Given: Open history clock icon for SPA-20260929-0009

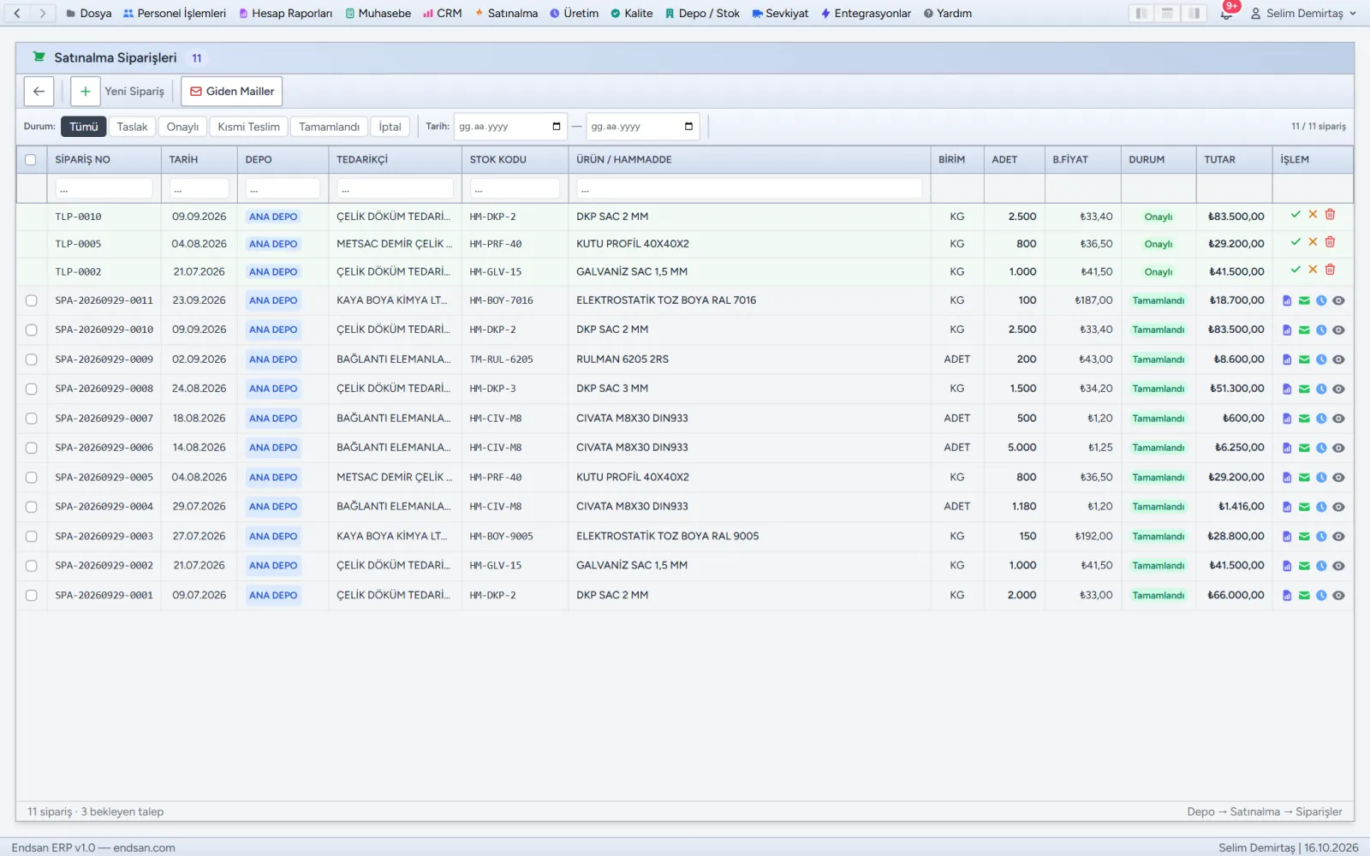Looking at the screenshot, I should point(1321,360).
